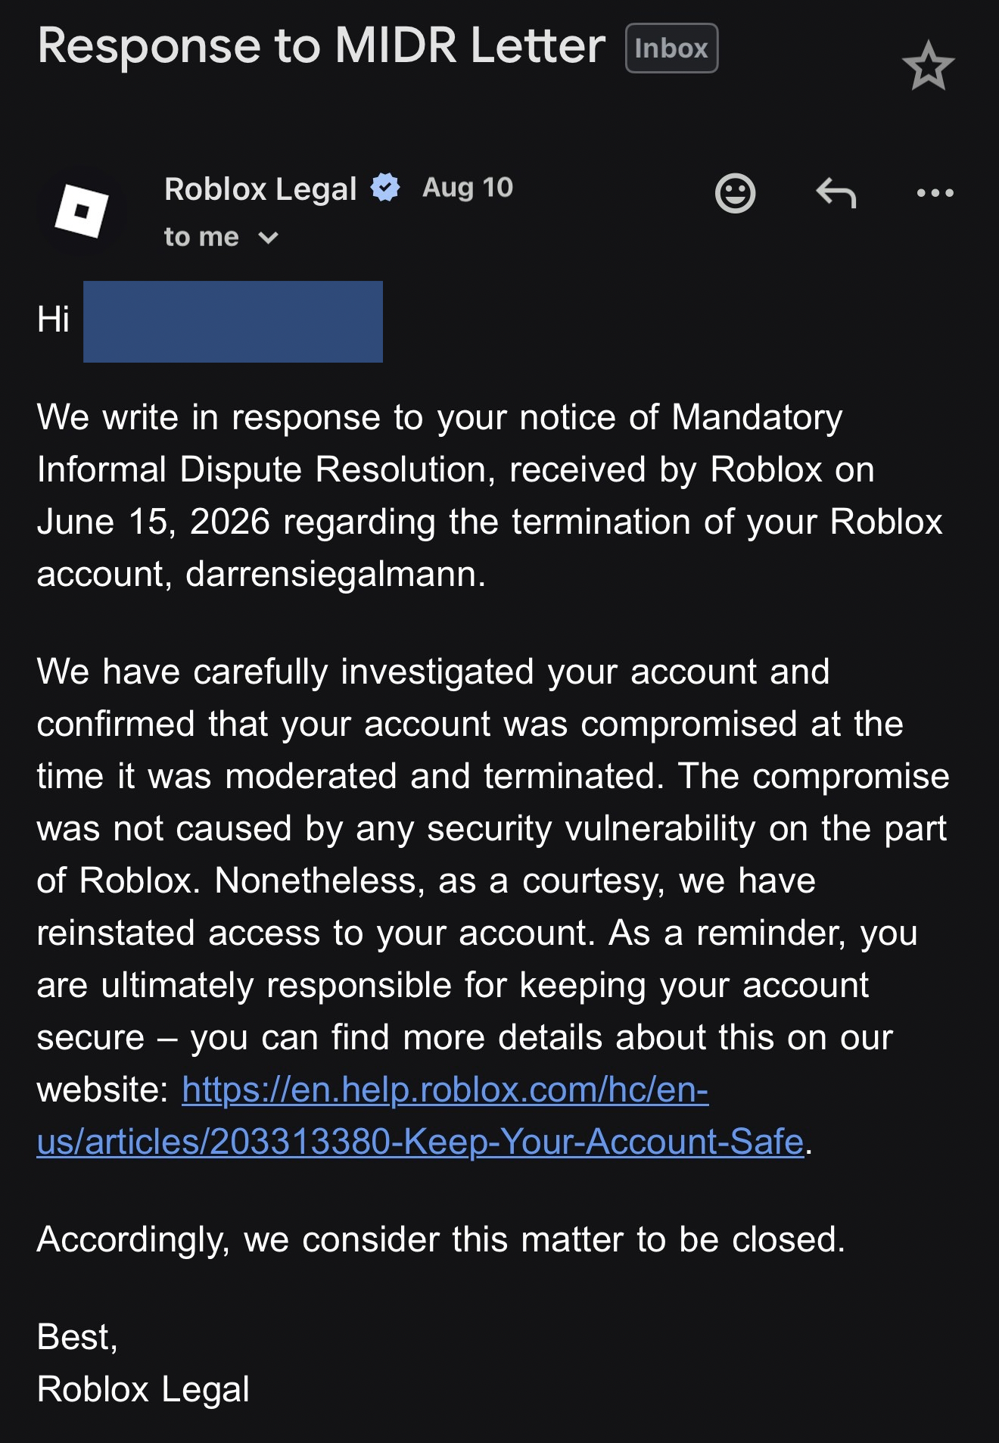Screen dimensions: 999x1443
Task: Expand recipient details with the chevron arrow
Action: 268,238
